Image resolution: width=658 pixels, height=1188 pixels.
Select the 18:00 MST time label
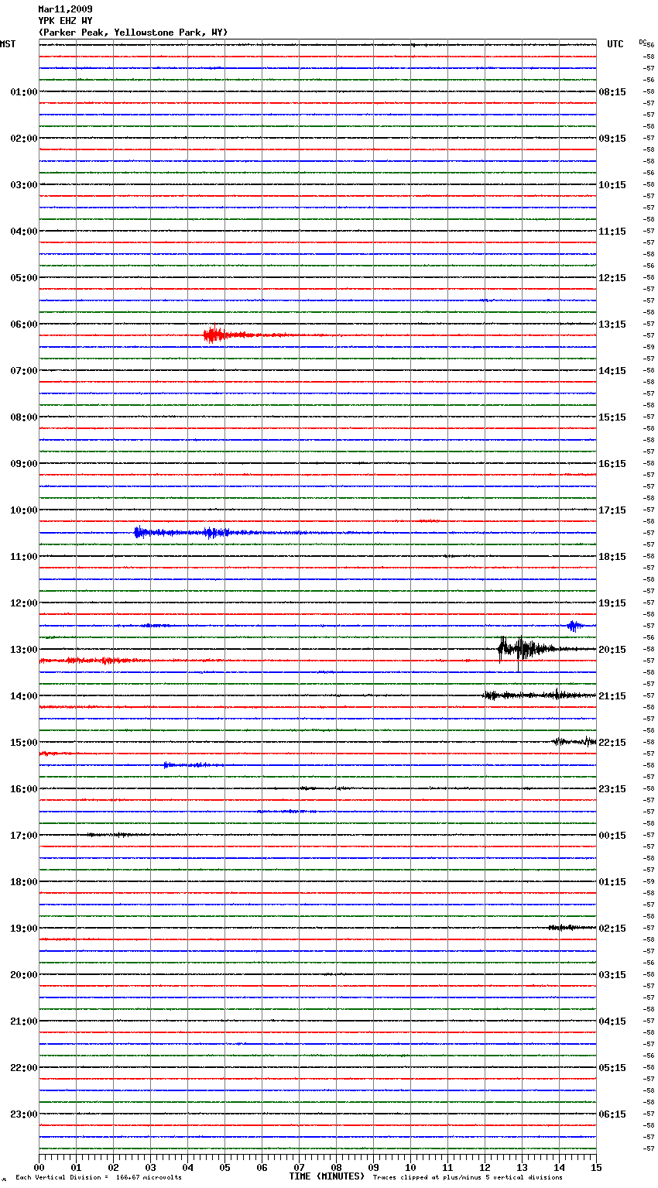point(24,882)
